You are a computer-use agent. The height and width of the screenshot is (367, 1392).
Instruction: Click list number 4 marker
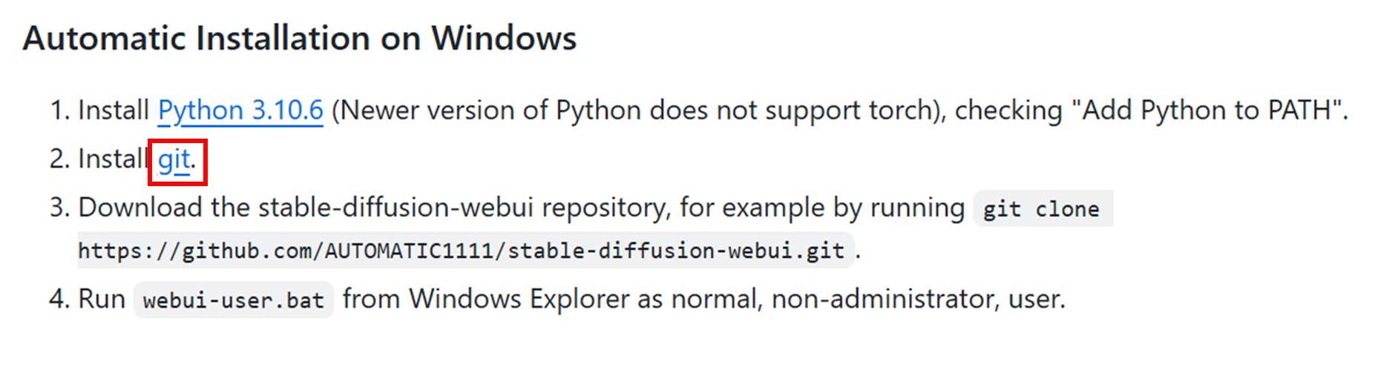(x=59, y=299)
